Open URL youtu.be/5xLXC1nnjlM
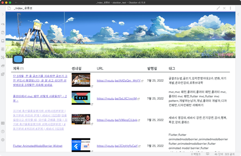241x156 pixels. [117, 99]
